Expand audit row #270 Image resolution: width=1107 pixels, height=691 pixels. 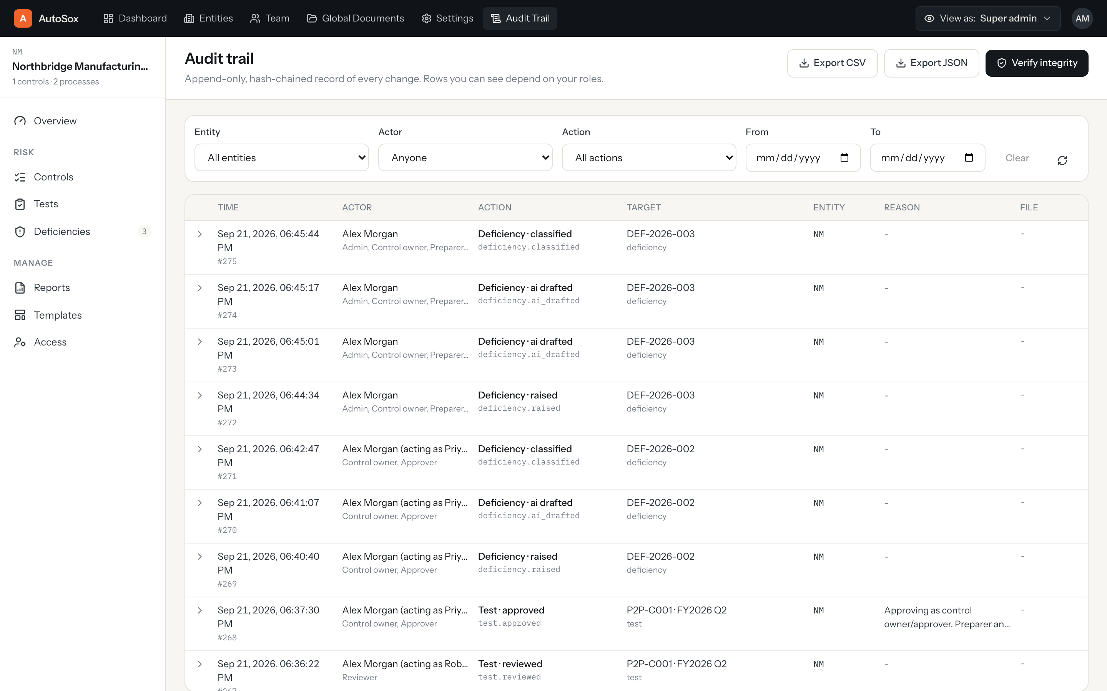point(200,503)
